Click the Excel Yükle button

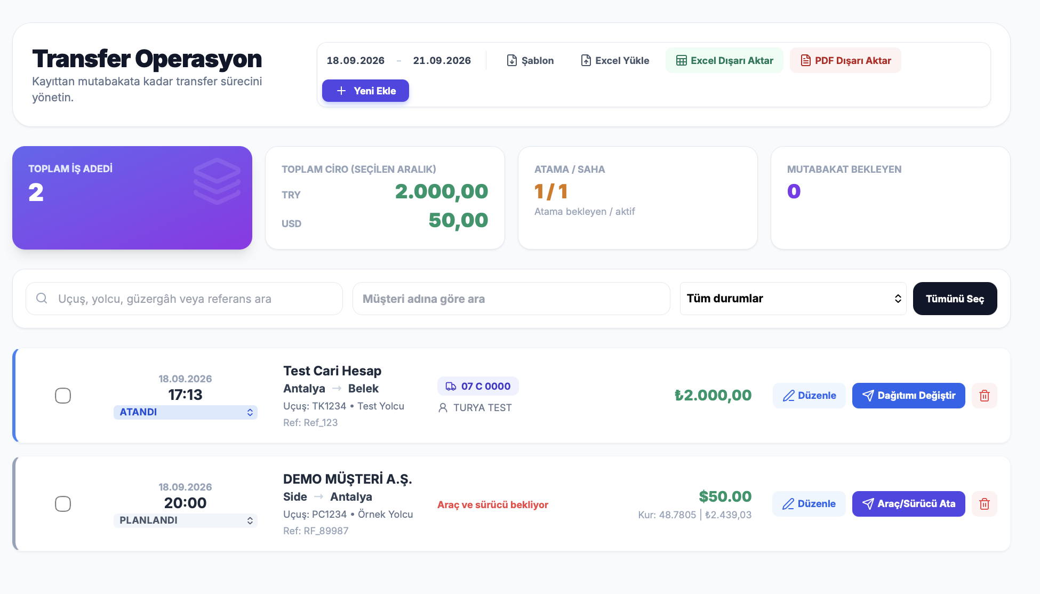pos(614,60)
